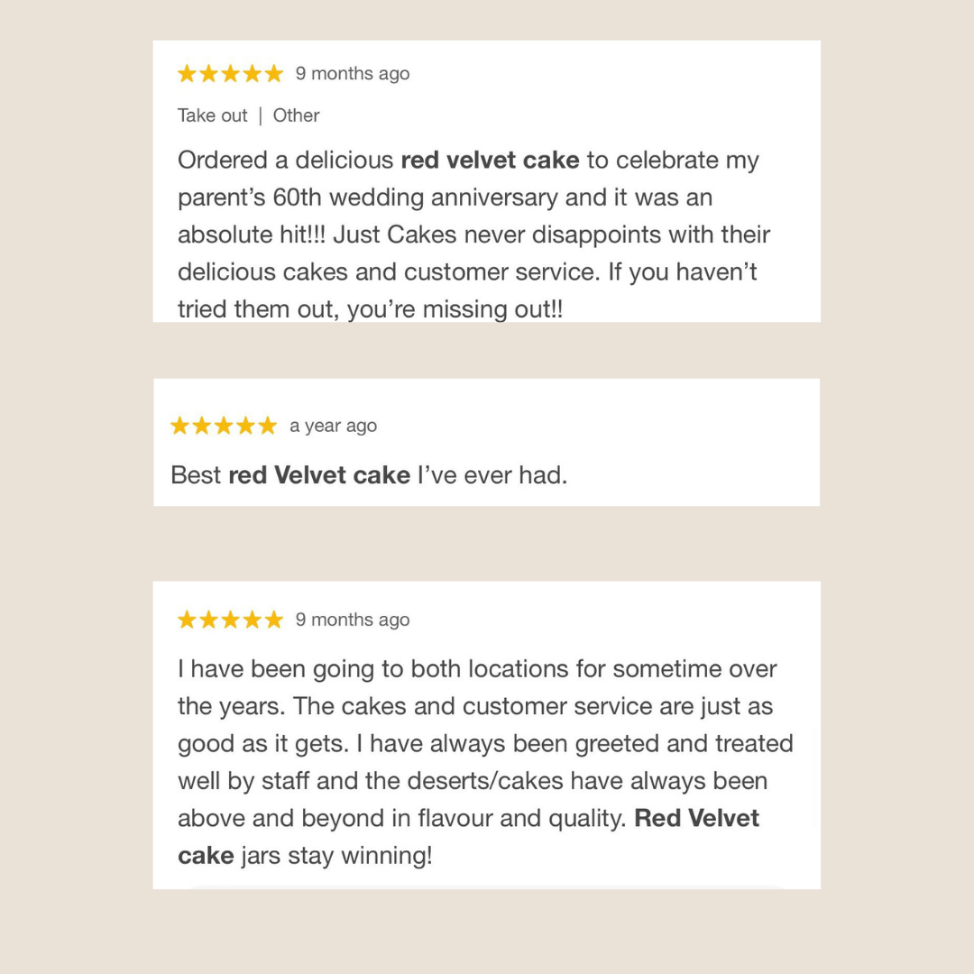
Task: Click the 'I've ever had.' text
Action: pyautogui.click(x=492, y=475)
